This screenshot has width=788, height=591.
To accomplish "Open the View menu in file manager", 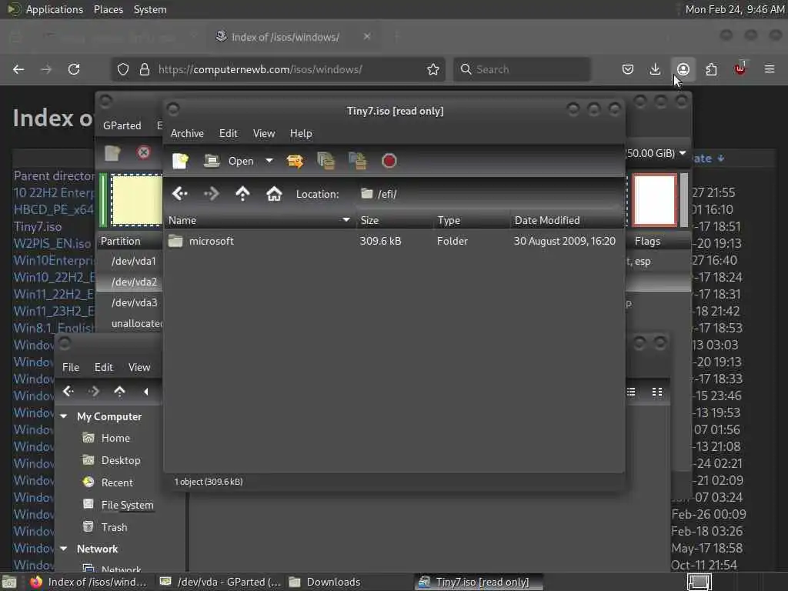I will (x=139, y=367).
